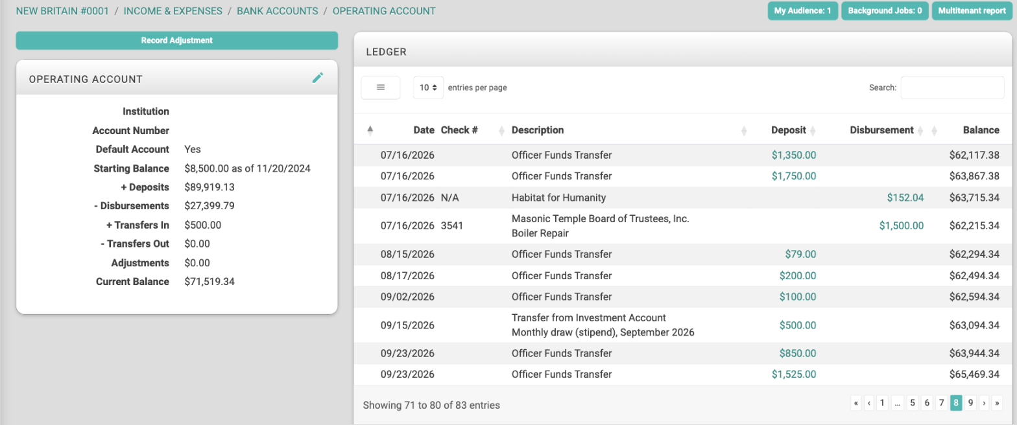This screenshot has height=425, width=1017.
Task: Select current ledger page 8
Action: click(956, 403)
